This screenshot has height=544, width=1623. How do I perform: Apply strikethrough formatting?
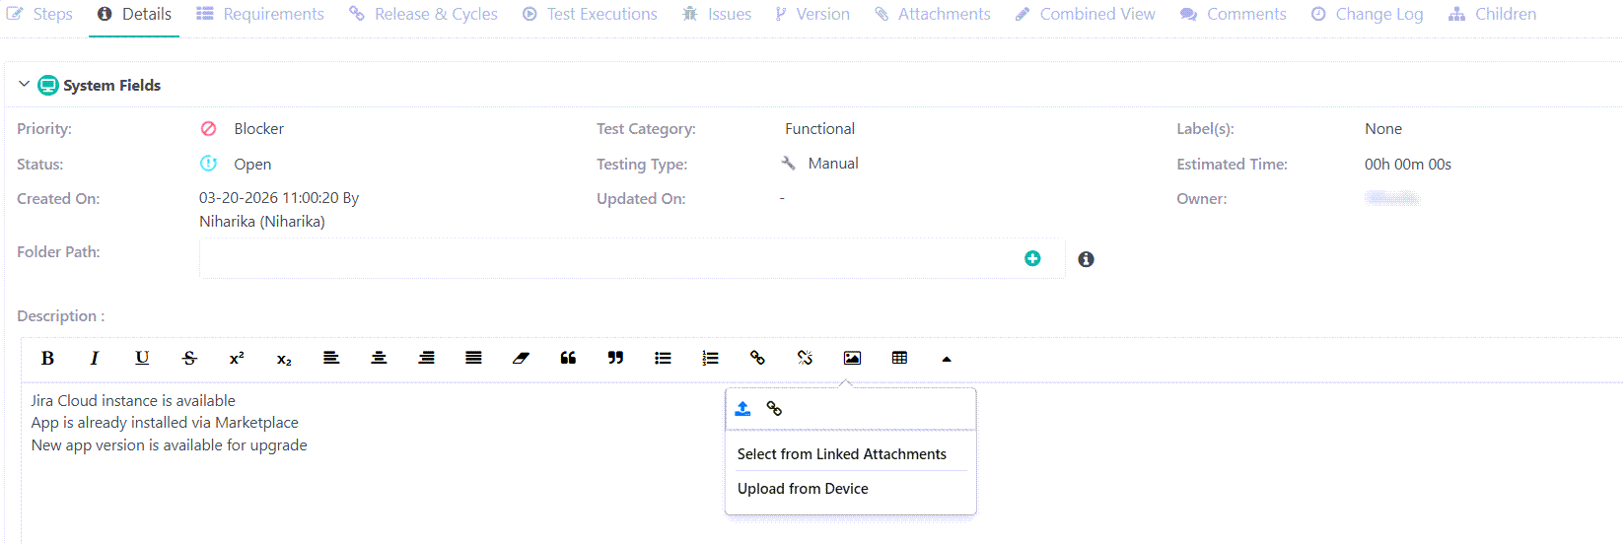coord(189,359)
